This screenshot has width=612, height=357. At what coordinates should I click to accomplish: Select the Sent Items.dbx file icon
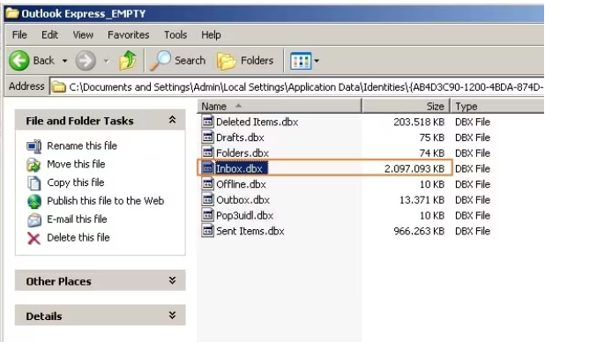click(x=207, y=231)
